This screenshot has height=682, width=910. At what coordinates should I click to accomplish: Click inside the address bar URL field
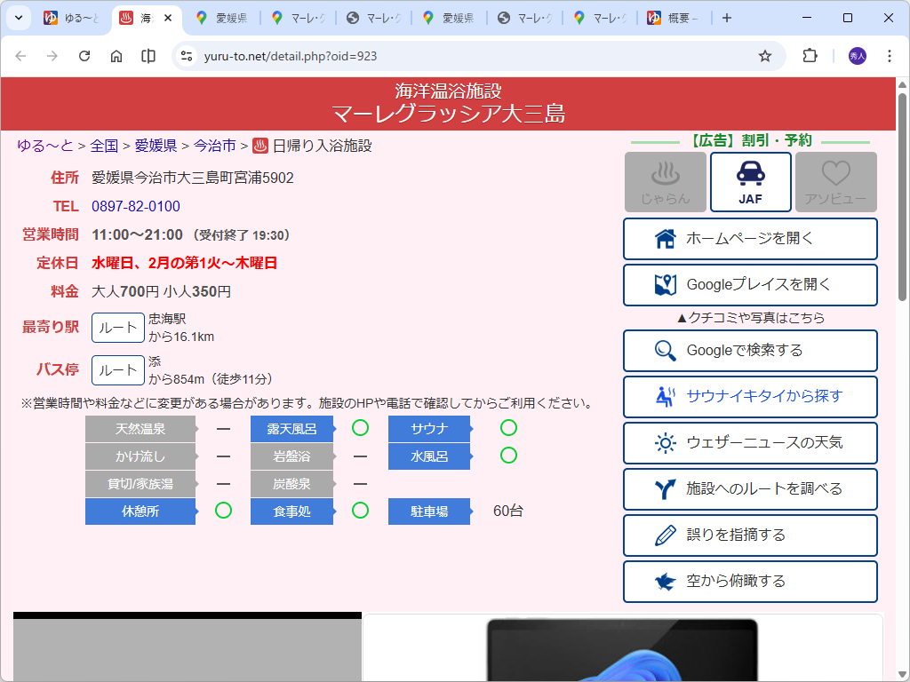tap(355, 55)
